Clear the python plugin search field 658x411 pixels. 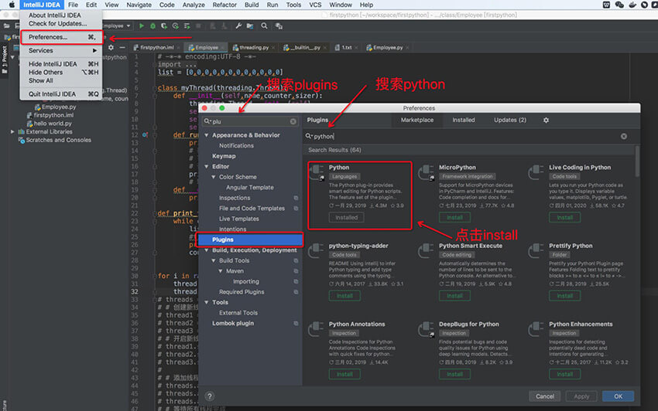coord(624,136)
